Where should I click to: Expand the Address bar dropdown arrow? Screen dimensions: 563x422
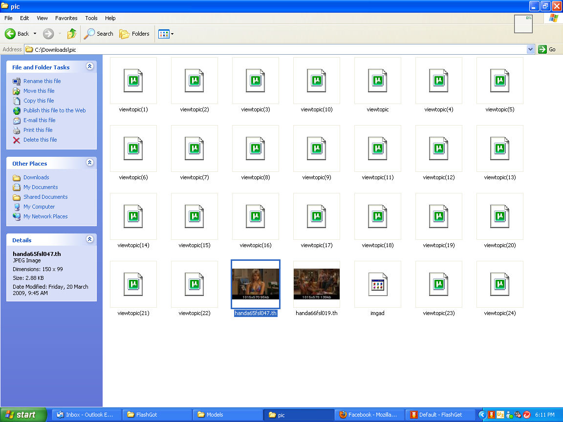[530, 49]
